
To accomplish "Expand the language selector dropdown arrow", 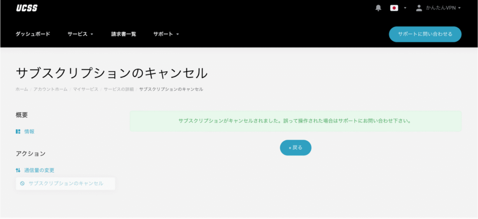I will [405, 8].
